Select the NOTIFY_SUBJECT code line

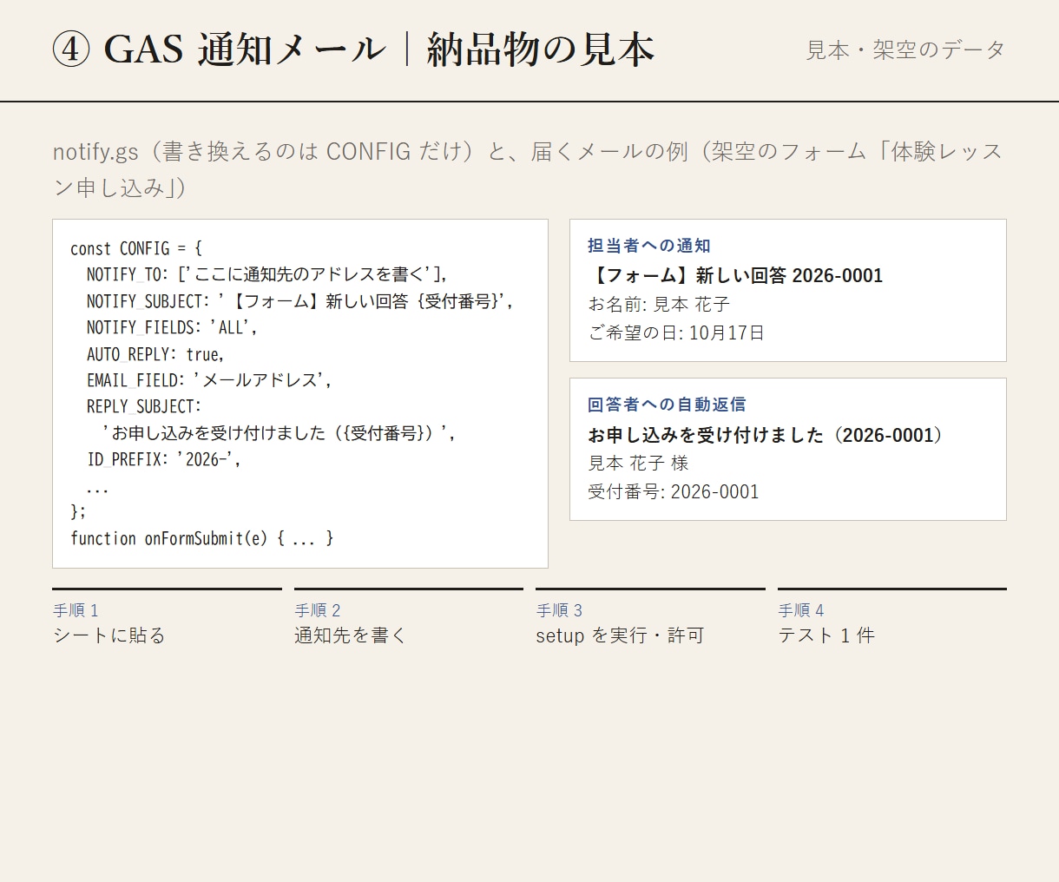[x=300, y=301]
